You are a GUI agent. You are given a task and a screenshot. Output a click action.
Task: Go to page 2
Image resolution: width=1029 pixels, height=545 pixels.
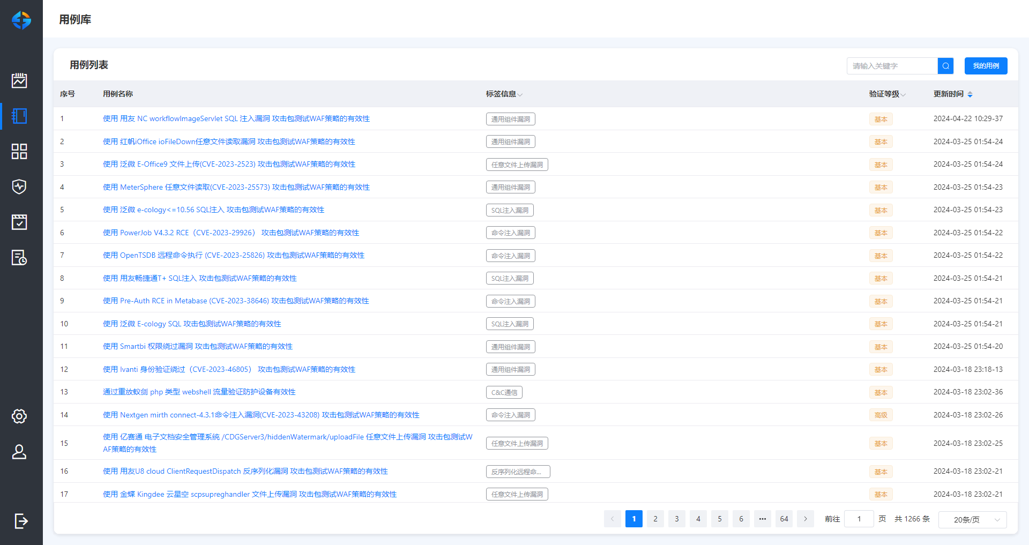click(x=655, y=519)
